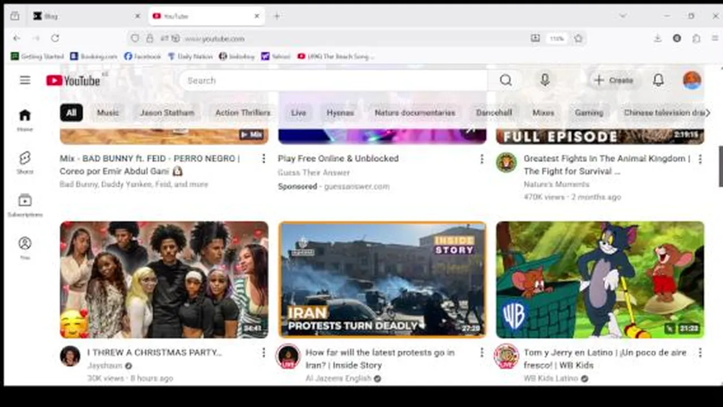
Task: Open Nature's Moments channel avatar
Action: tap(506, 163)
